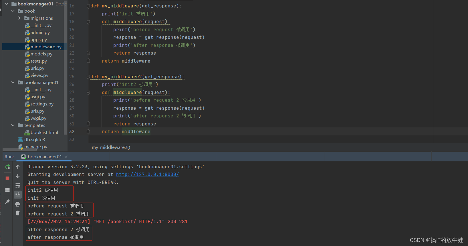Screen dimensions: 468x246
Task: Click the 'init2 被调用' console line
Action: 43,190
